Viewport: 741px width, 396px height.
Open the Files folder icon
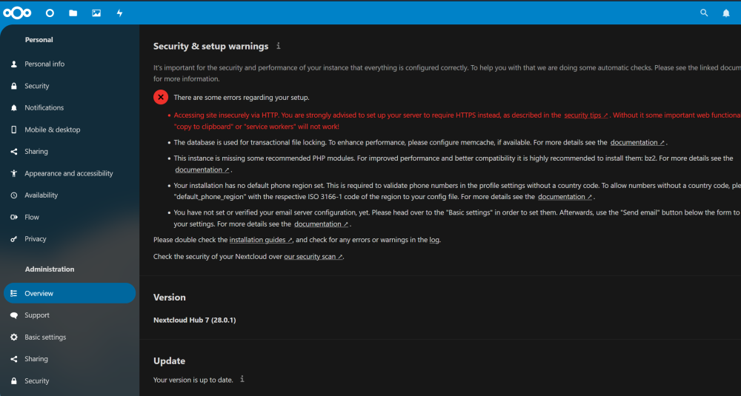(73, 13)
